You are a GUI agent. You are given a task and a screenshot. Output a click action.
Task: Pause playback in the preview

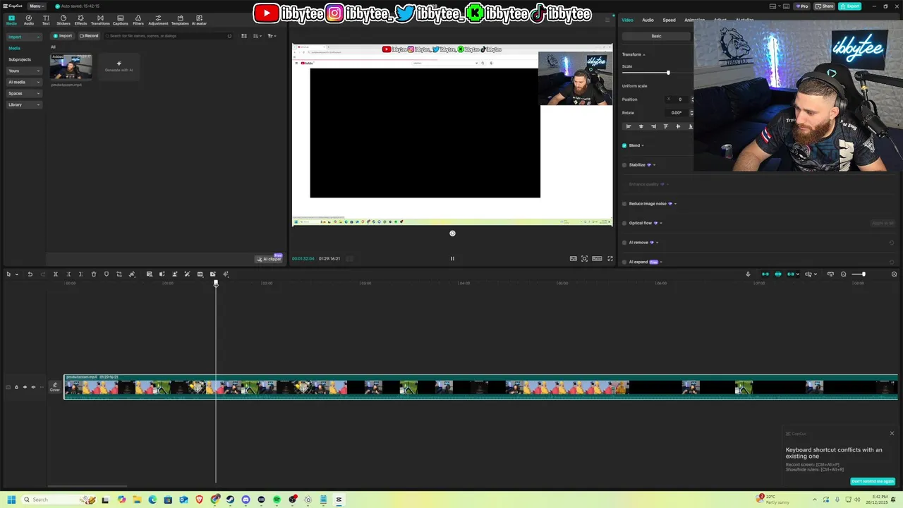tap(452, 258)
